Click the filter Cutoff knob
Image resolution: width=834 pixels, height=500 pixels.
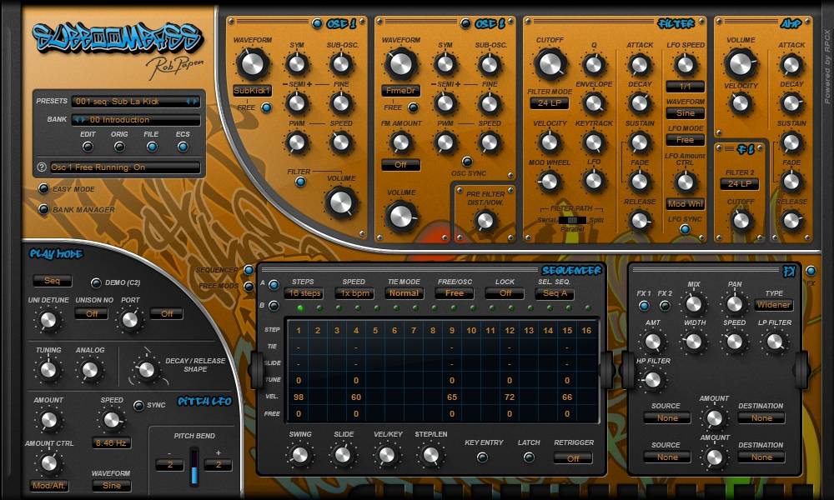[x=550, y=63]
